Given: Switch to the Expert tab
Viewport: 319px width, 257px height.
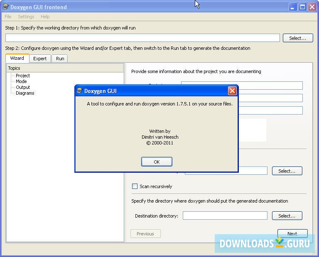Looking at the screenshot, I should (x=40, y=59).
